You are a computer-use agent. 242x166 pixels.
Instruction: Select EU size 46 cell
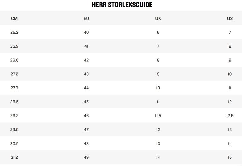click(86, 116)
